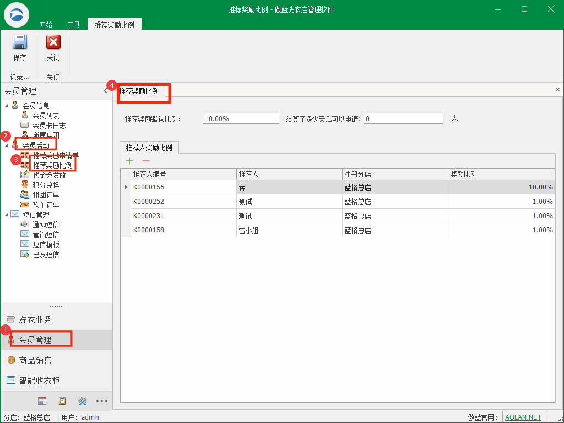Select row K0000158 in the table

[338, 230]
